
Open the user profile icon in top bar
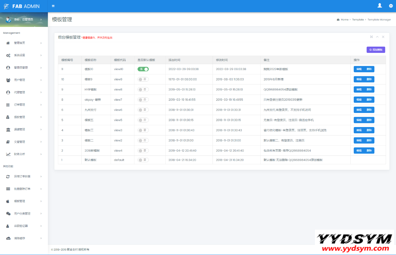[380, 6]
